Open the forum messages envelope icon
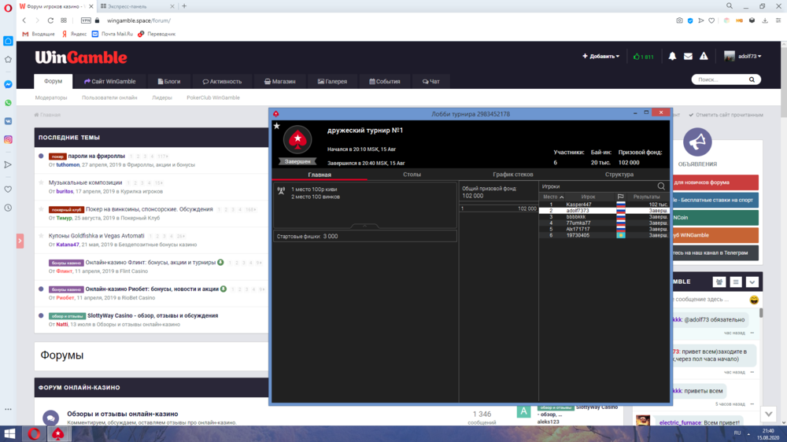787x442 pixels. tap(688, 57)
